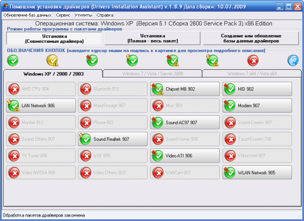Screen dimensions: 304x221
Task: Install the WLAN Network 905 driver pack
Action: coord(257,172)
